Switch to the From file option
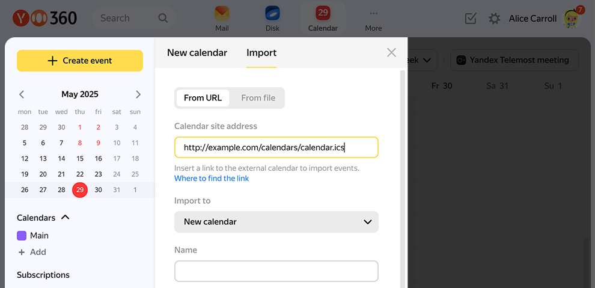 click(x=258, y=98)
